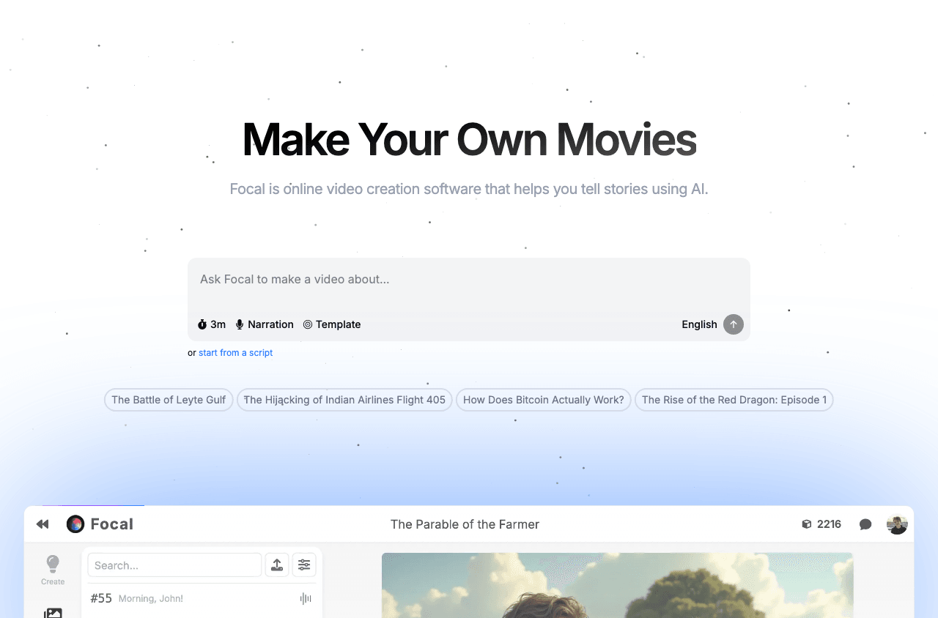Open the filter sliders icon next to Search

[x=304, y=565]
